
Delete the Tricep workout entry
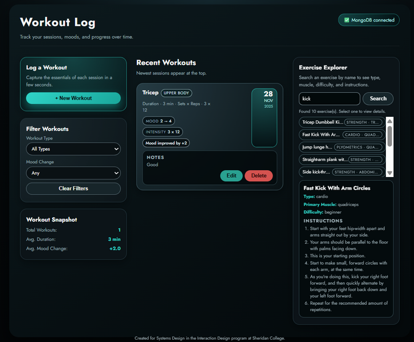pos(259,176)
